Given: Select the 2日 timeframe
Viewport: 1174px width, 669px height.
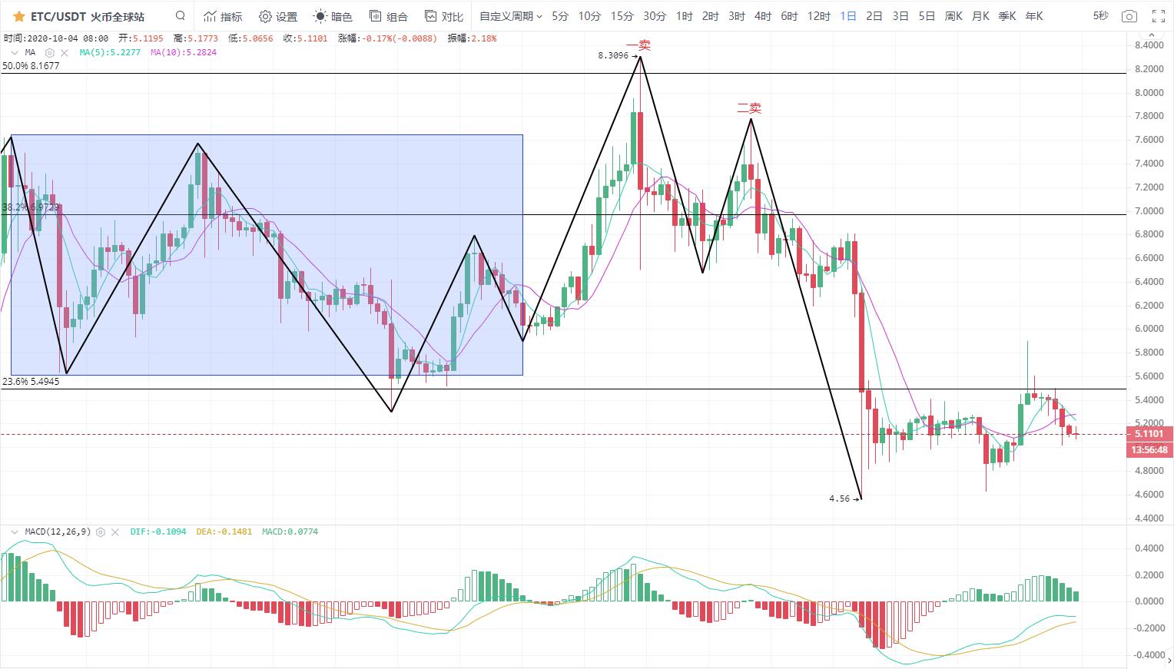Looking at the screenshot, I should pyautogui.click(x=874, y=16).
